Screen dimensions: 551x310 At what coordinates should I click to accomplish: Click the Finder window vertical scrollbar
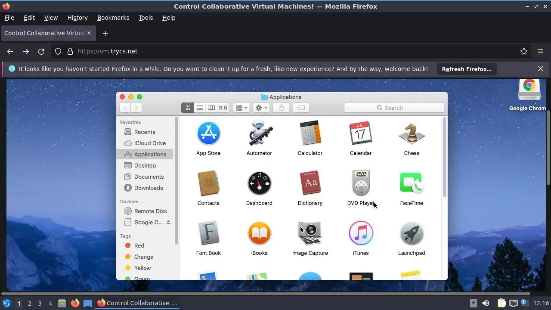[x=445, y=158]
